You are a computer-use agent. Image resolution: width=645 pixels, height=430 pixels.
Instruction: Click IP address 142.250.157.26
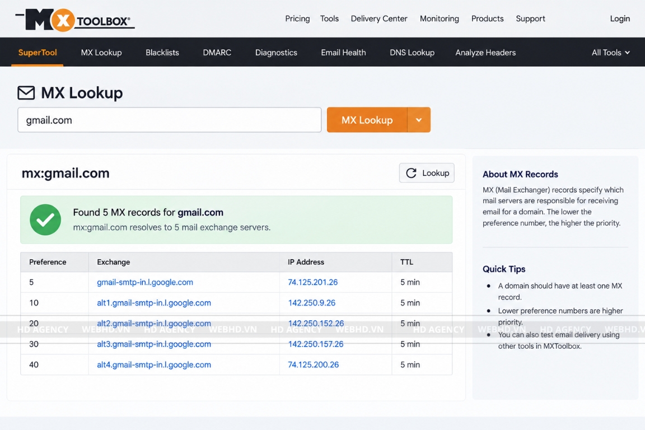(316, 344)
